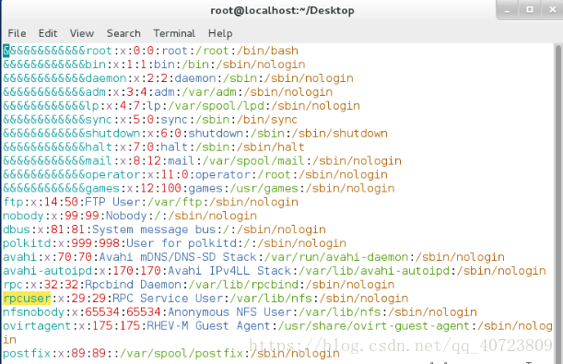Click System message bus text
The height and width of the screenshot is (364, 563).
pyautogui.click(x=155, y=229)
